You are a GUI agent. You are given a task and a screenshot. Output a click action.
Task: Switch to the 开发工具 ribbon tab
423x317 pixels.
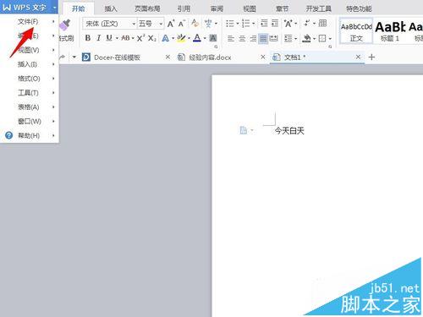[x=319, y=8]
